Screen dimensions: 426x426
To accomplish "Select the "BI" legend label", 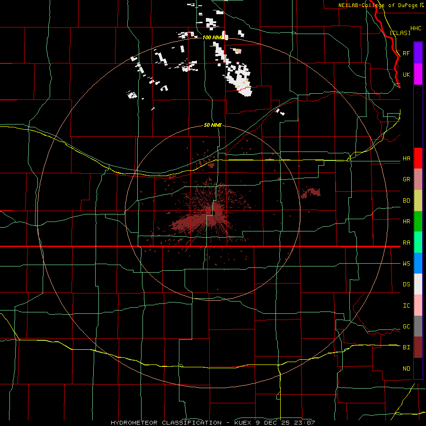I will pos(406,347).
